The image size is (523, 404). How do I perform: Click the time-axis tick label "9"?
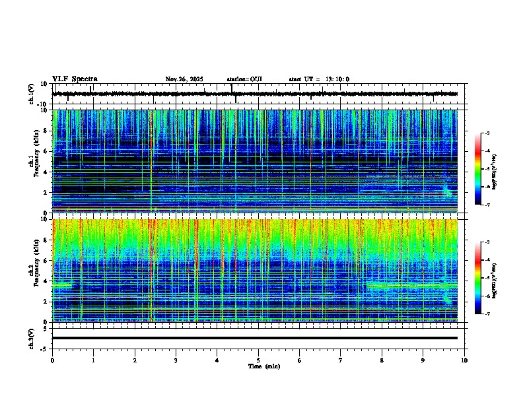point(423,360)
